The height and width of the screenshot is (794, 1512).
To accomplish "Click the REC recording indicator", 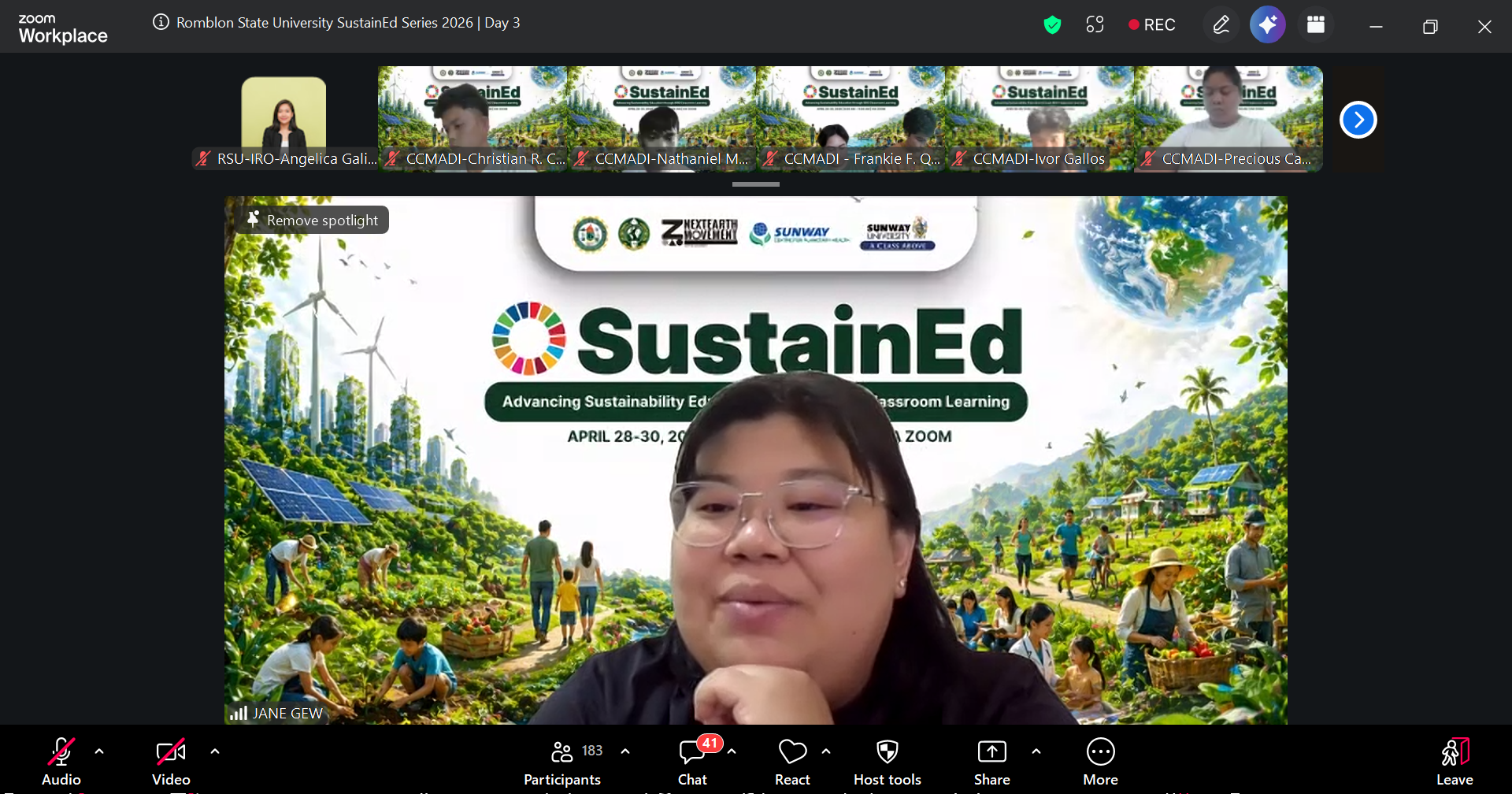I will click(1151, 25).
